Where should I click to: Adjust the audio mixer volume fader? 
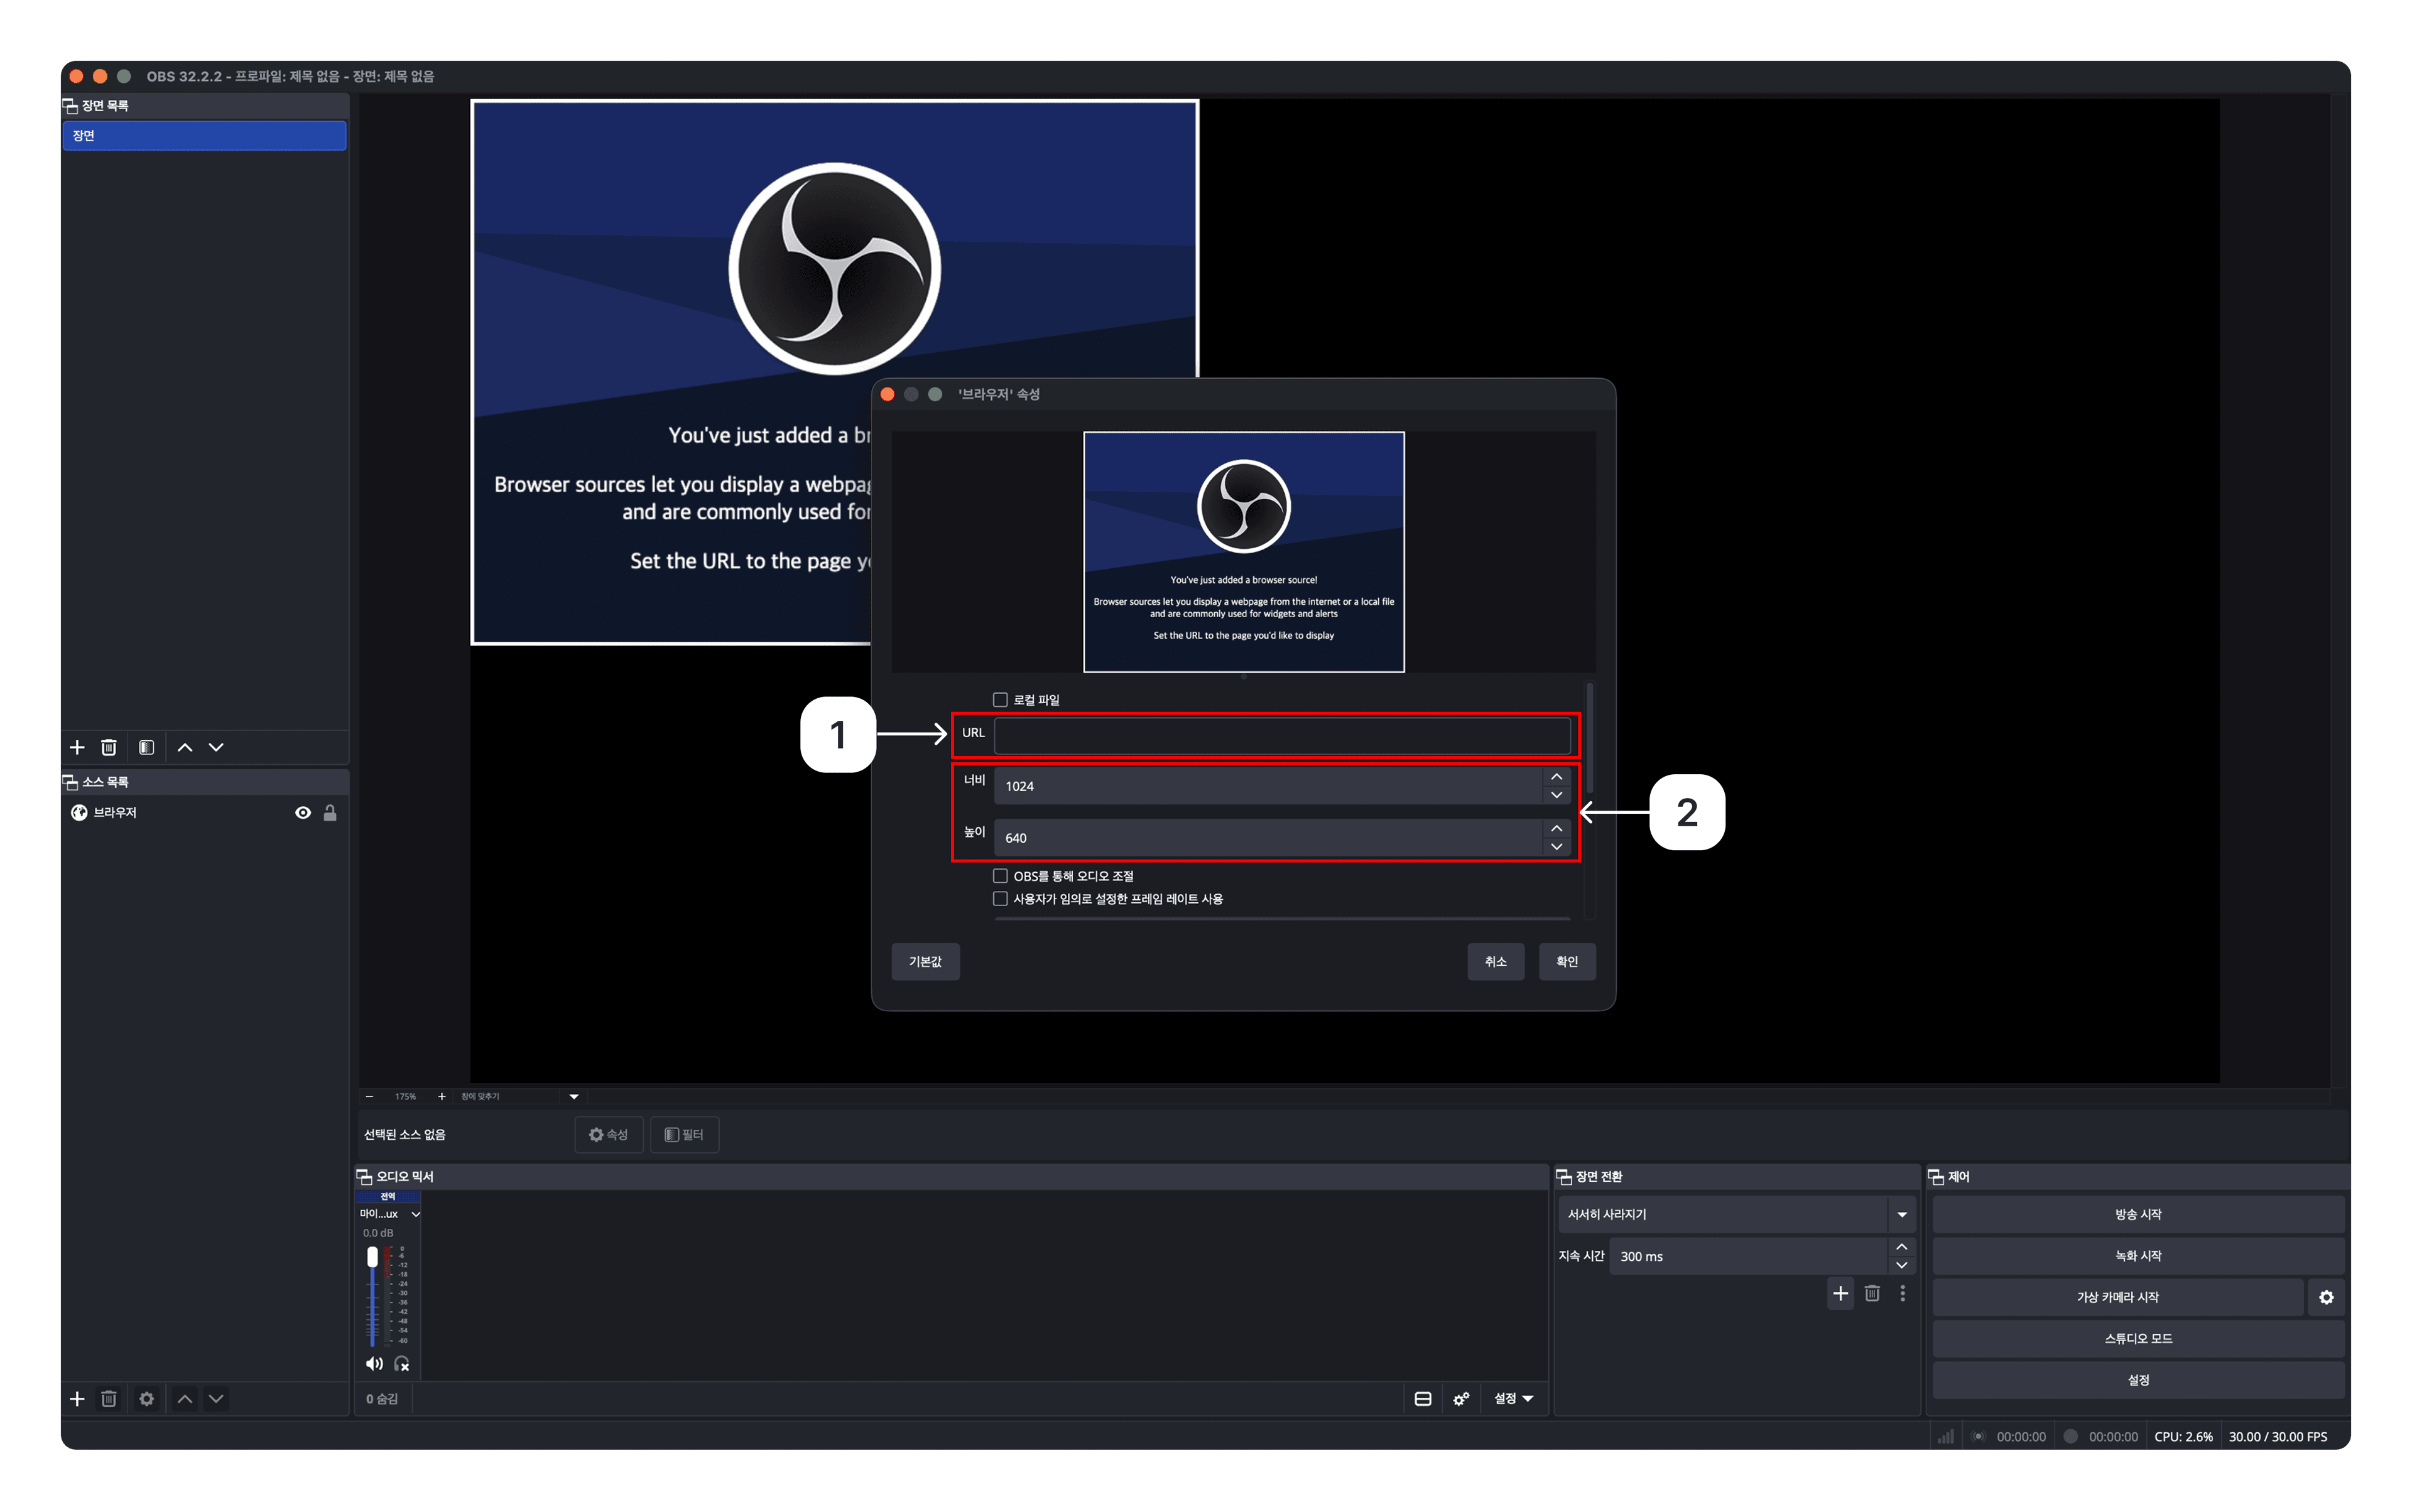click(372, 1257)
